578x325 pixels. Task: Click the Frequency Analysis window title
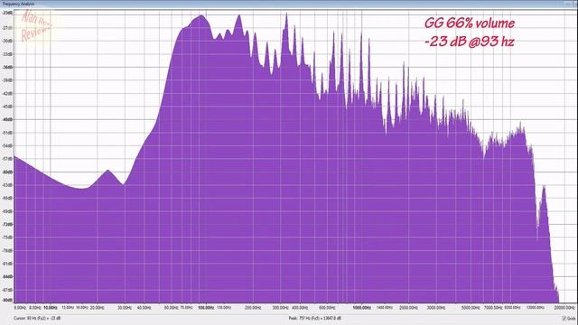(18, 4)
